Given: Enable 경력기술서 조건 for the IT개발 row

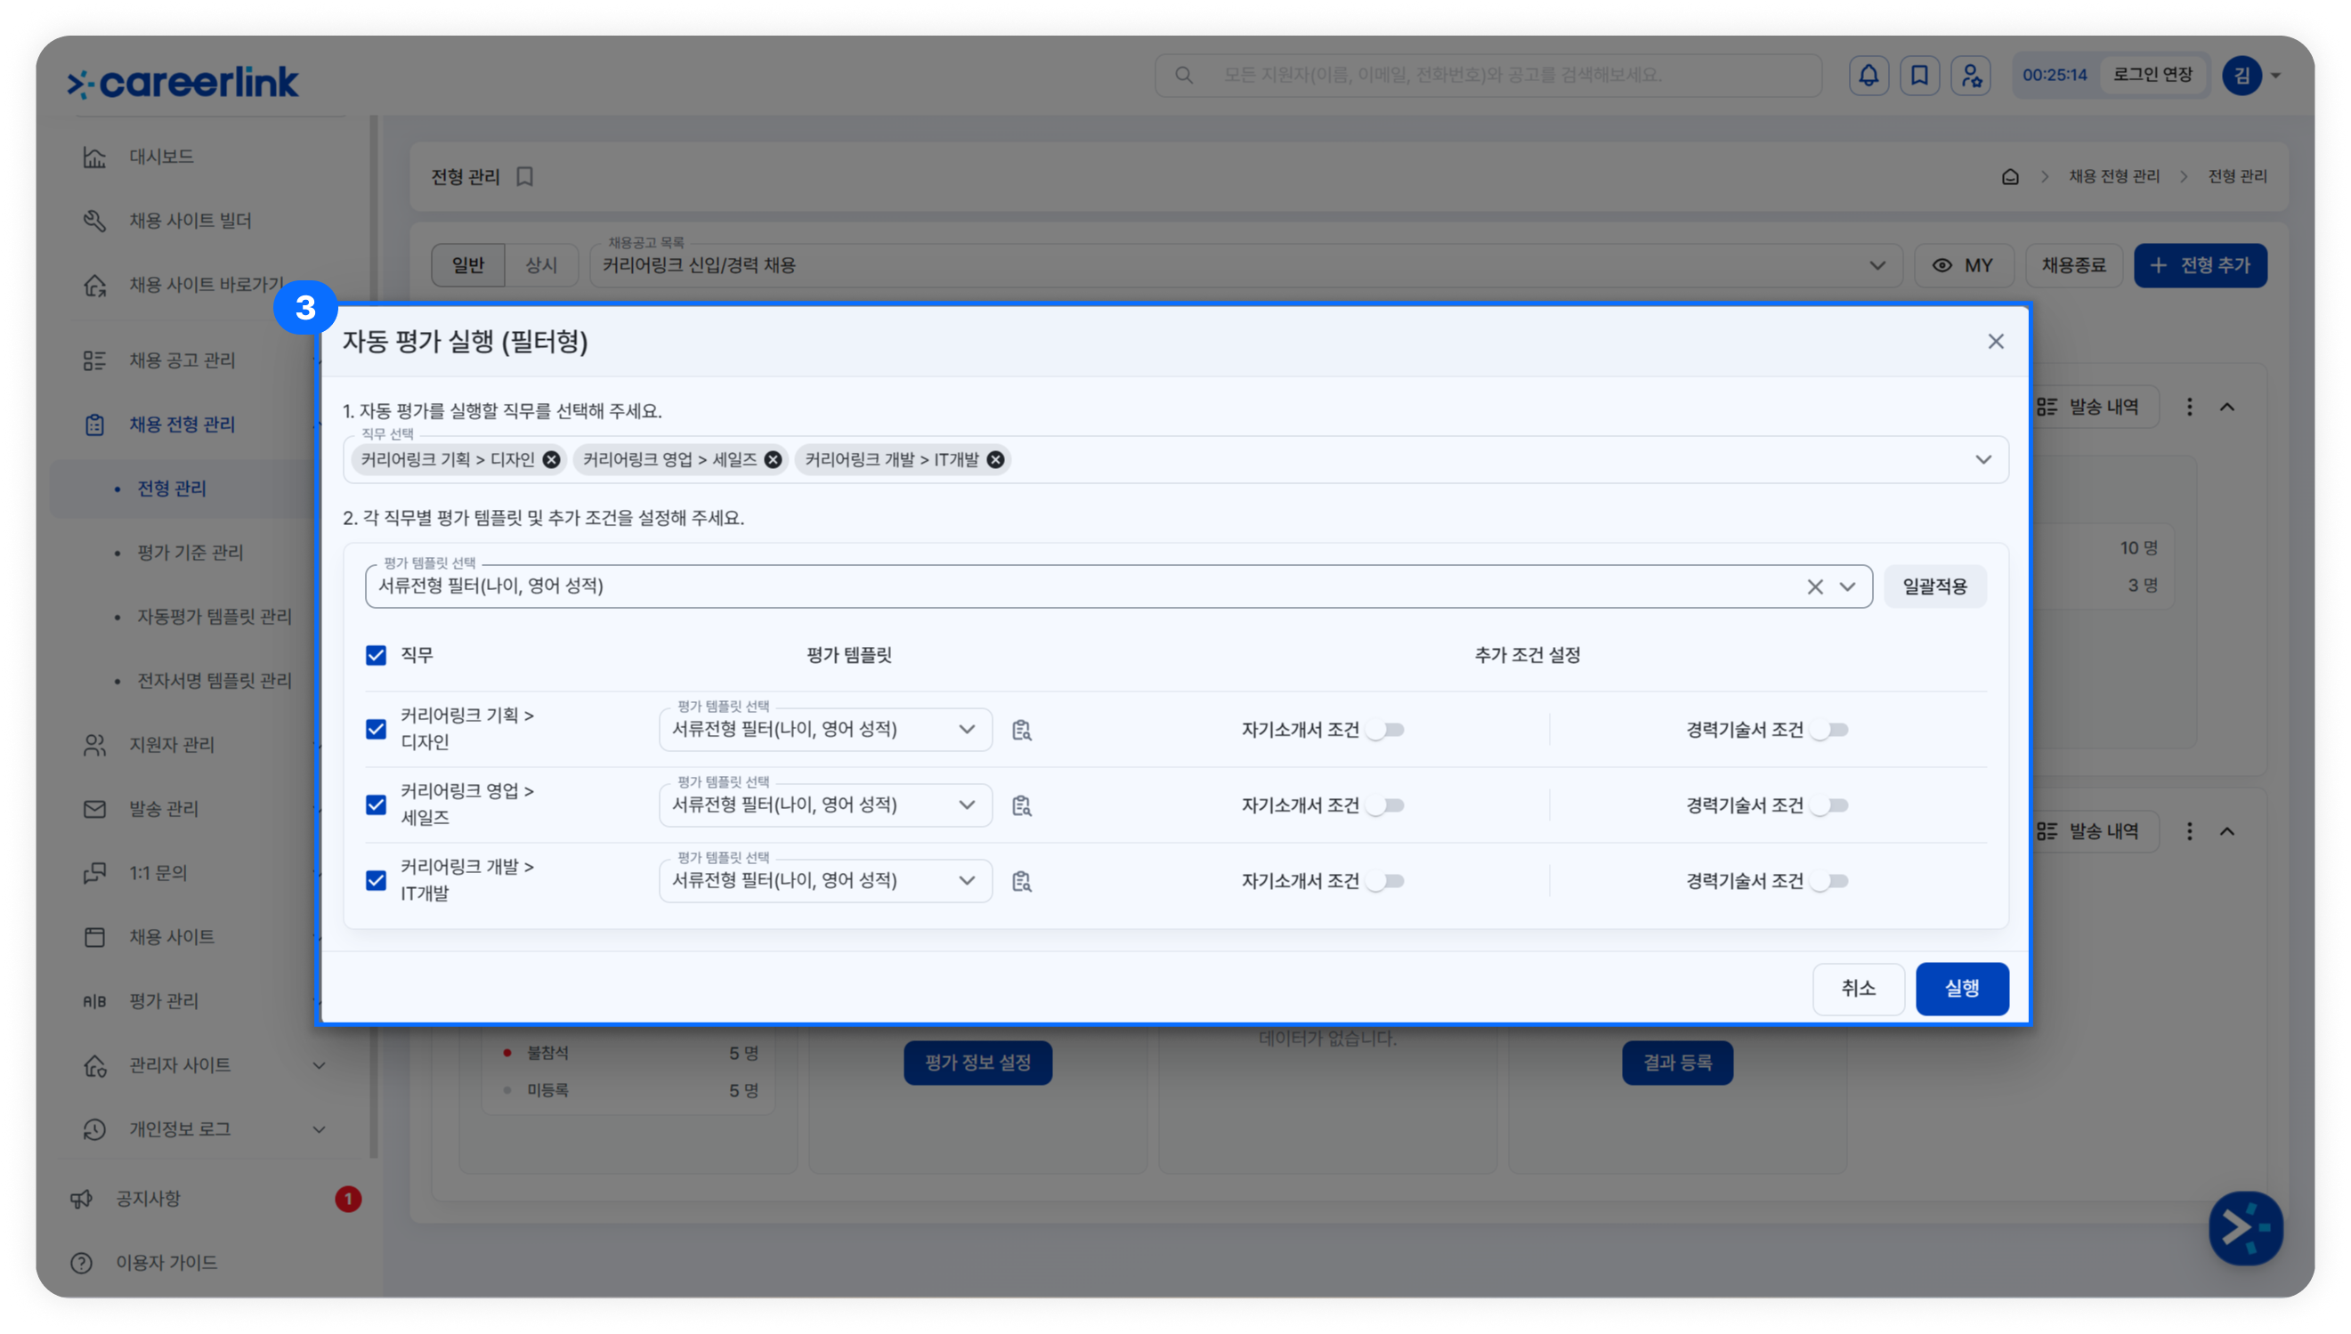Looking at the screenshot, I should (1828, 881).
